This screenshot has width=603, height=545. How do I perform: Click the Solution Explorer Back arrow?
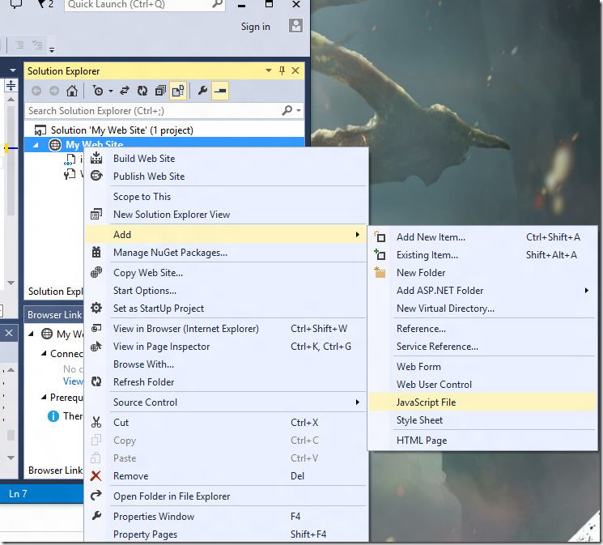pyautogui.click(x=36, y=91)
